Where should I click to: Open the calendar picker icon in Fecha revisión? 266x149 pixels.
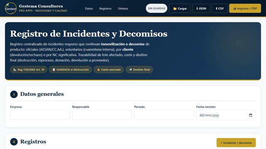(x=251, y=115)
